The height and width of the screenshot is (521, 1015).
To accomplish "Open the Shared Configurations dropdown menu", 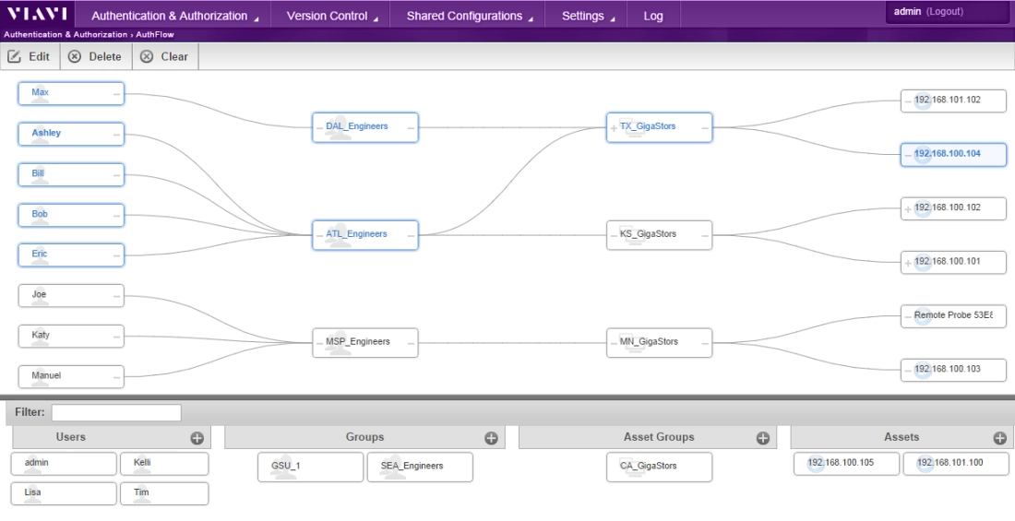I will pyautogui.click(x=470, y=16).
